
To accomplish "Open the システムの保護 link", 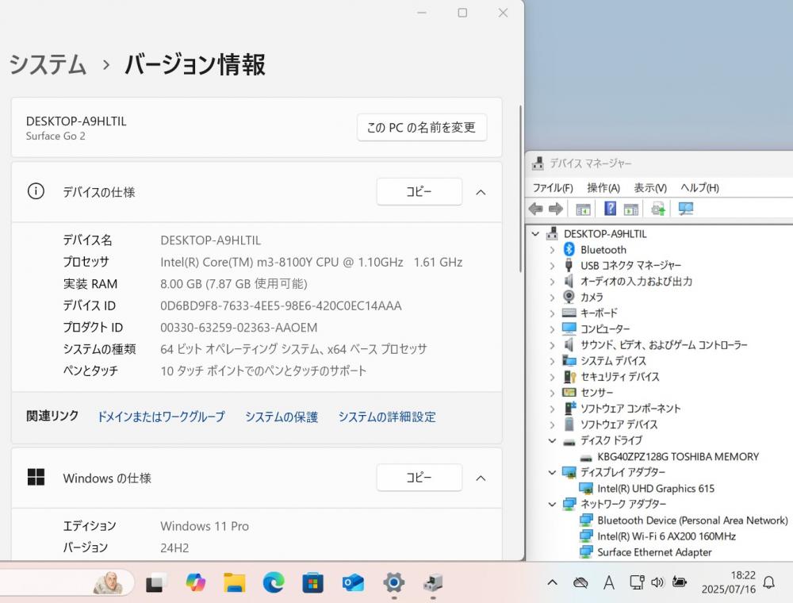I will (x=282, y=417).
